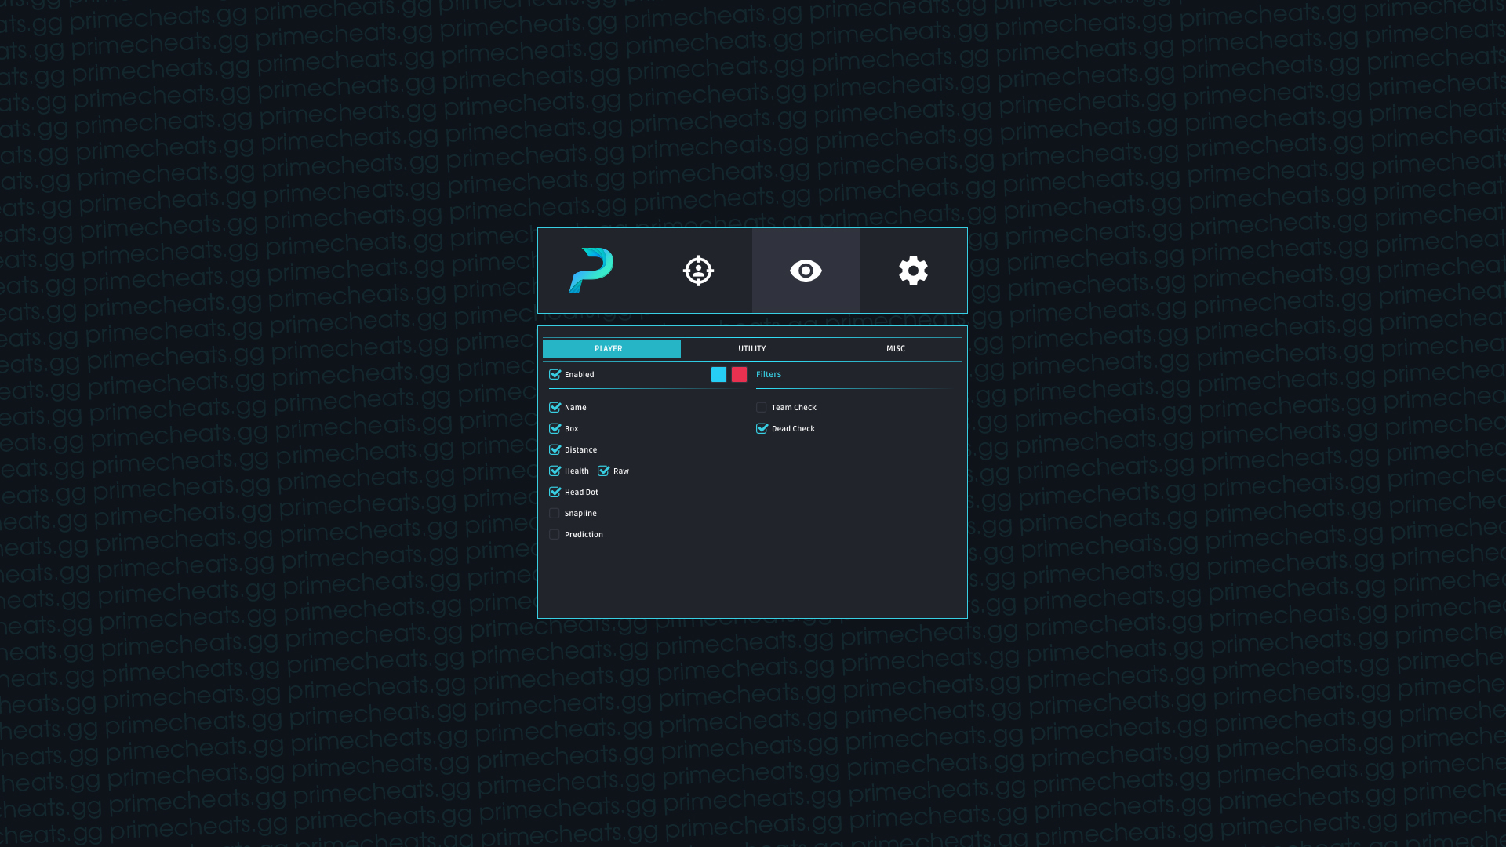Open the cyan color swatch
The height and width of the screenshot is (847, 1506).
pos(718,375)
